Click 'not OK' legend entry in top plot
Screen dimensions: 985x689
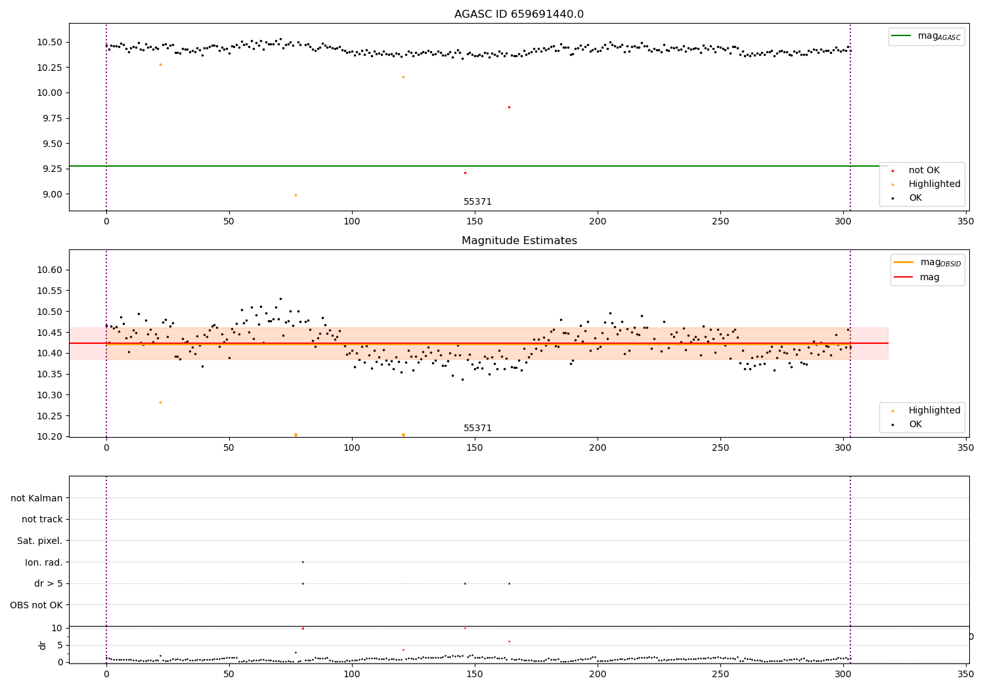924,171
